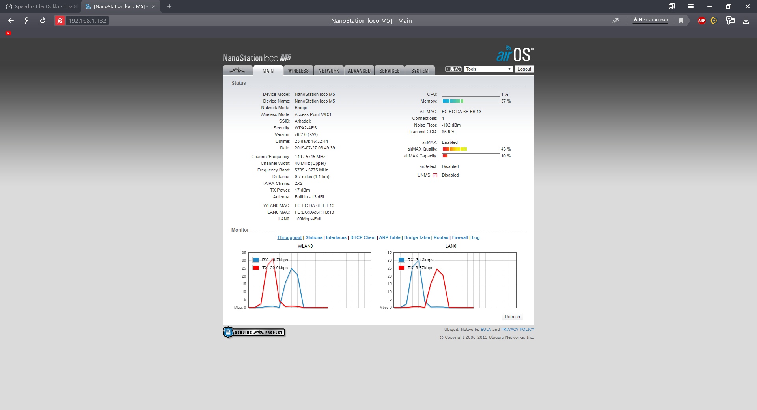
Task: Click the blue RX legend swatch in WLAN0
Action: [256, 260]
